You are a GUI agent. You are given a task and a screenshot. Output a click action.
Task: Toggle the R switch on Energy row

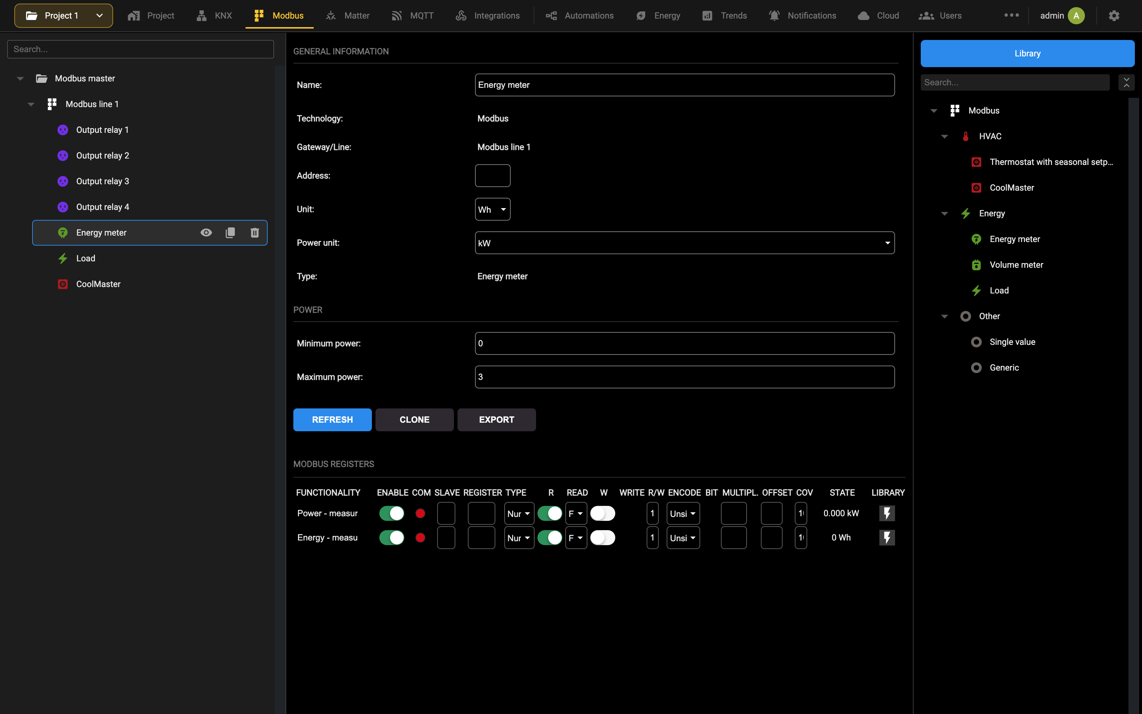click(x=550, y=537)
